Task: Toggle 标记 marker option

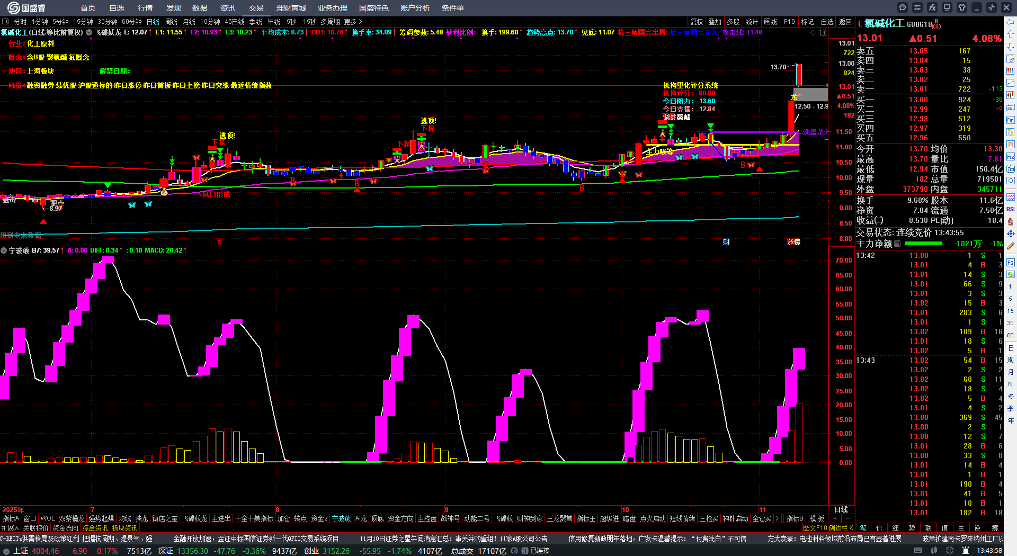Action: pyautogui.click(x=807, y=22)
